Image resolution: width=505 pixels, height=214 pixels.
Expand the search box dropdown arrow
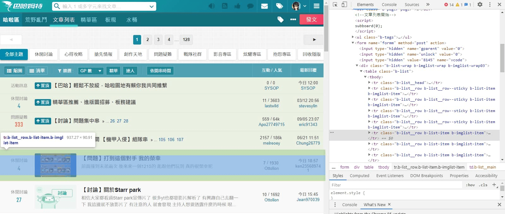pos(152,6)
